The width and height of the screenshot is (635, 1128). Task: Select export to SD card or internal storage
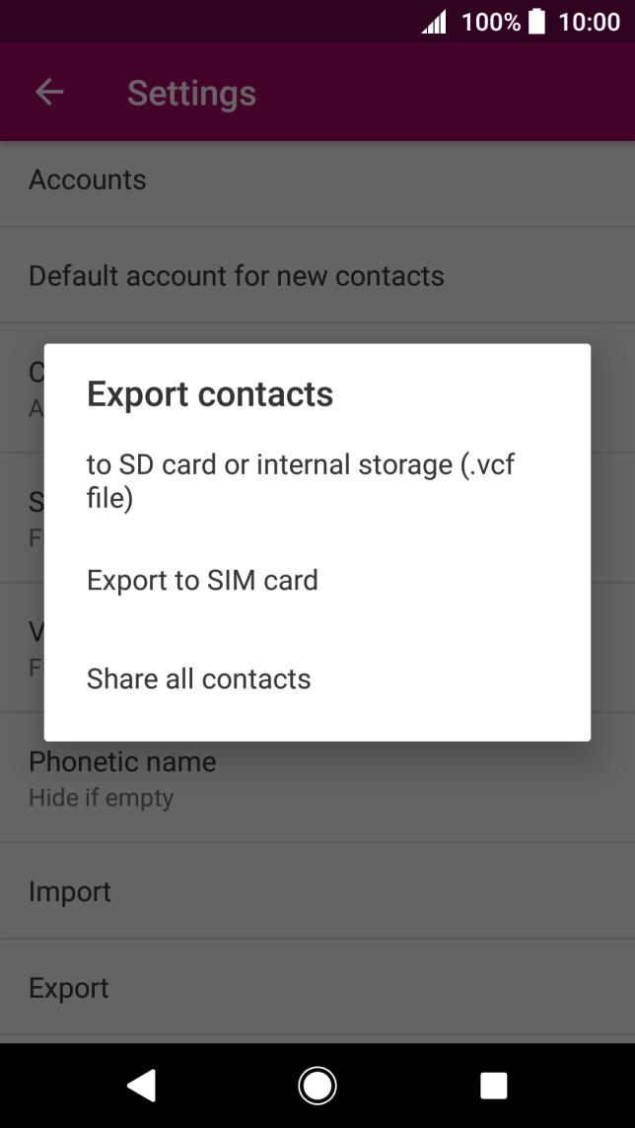click(x=301, y=480)
